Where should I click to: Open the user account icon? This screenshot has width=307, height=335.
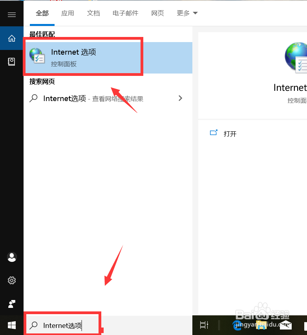12,257
